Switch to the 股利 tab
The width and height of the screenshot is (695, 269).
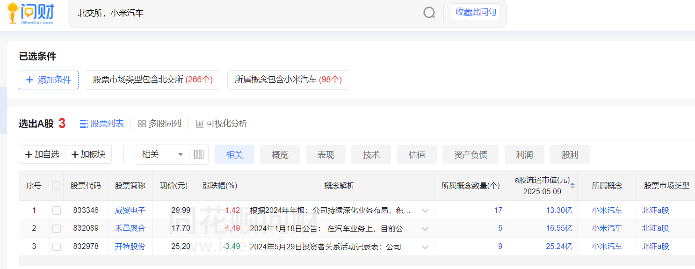(570, 154)
